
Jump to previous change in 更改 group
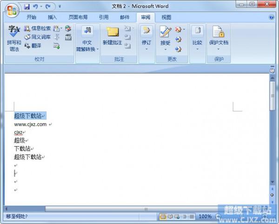(x=178, y=39)
